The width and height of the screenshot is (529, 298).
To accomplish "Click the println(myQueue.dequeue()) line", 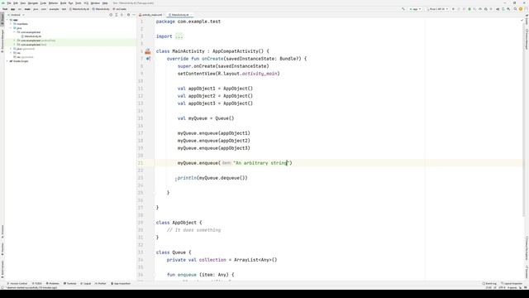I will (212, 178).
